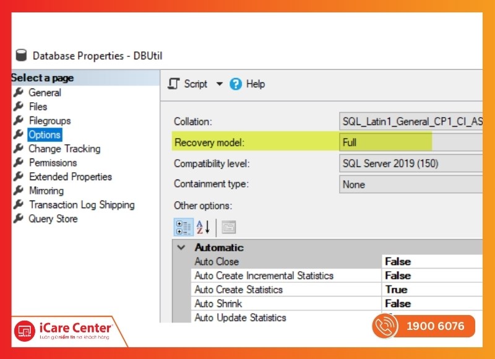Select the Auto Create Statistics row

(x=337, y=290)
